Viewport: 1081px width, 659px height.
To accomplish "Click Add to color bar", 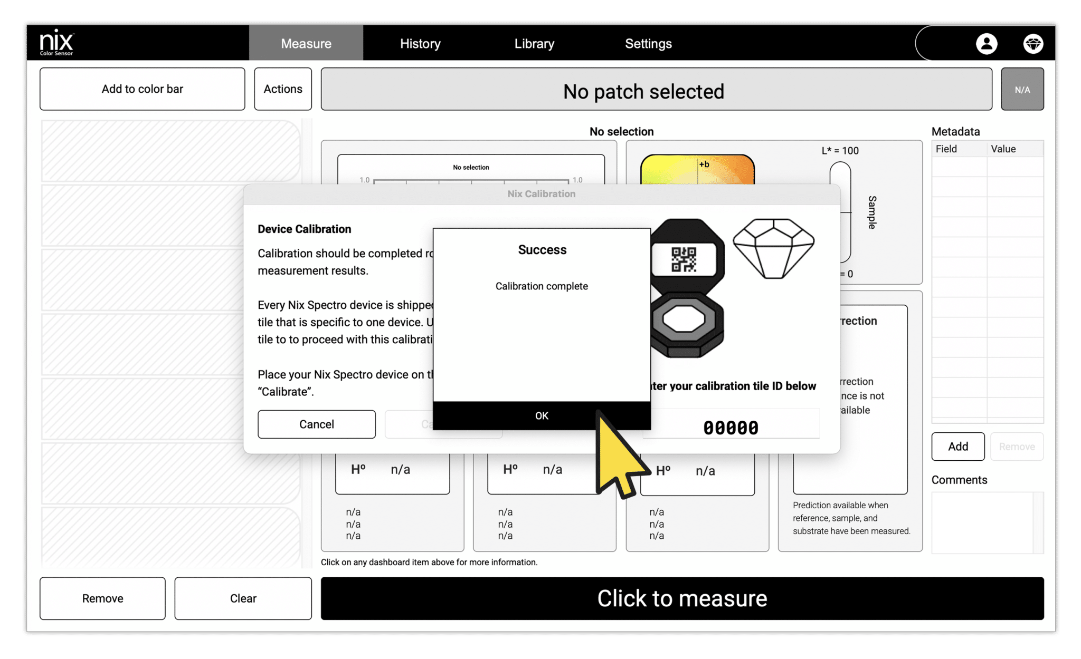I will [141, 89].
